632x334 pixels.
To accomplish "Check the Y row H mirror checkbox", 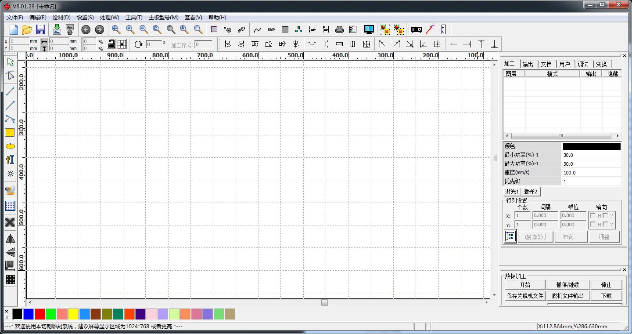I will [593, 225].
